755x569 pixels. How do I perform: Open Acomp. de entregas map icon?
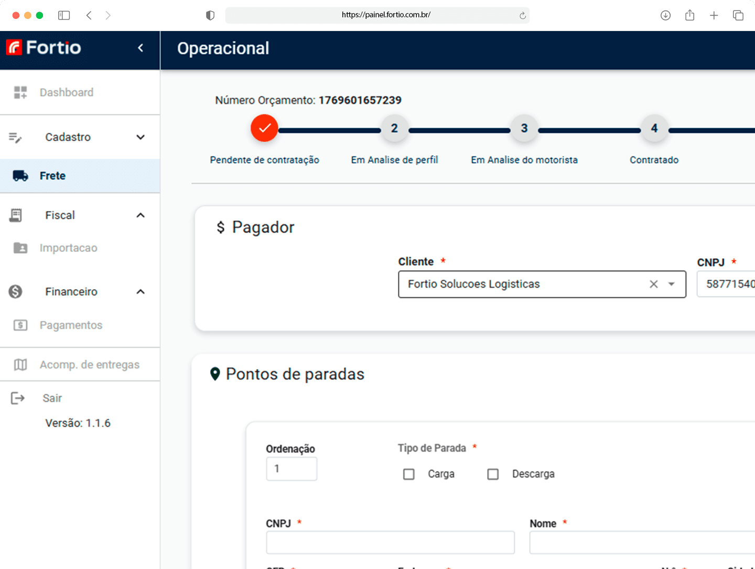20,365
